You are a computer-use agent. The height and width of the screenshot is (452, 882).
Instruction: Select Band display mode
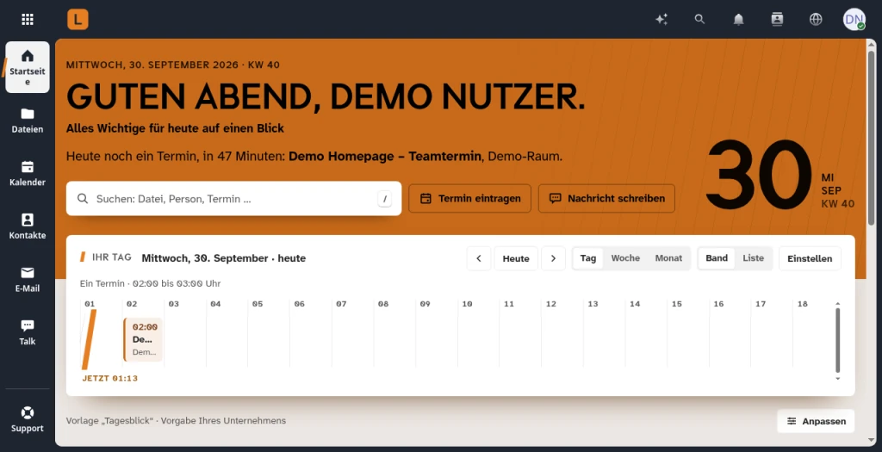[717, 258]
